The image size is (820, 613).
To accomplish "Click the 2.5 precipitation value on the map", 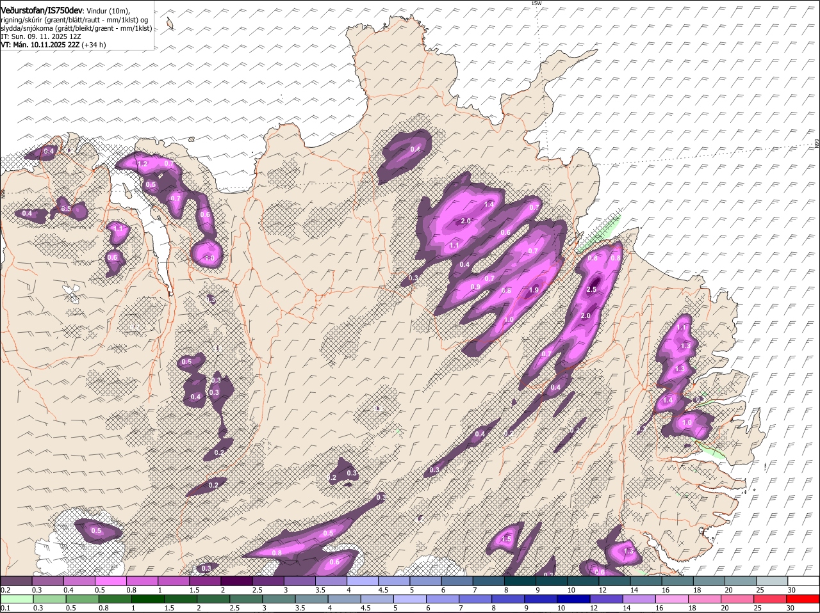I will click(x=591, y=290).
